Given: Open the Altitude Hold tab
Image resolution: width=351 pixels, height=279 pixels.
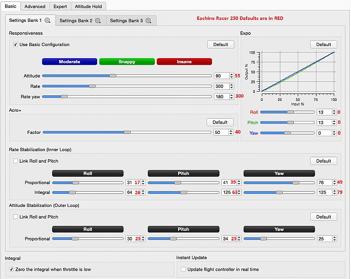Looking at the screenshot, I should (90, 7).
